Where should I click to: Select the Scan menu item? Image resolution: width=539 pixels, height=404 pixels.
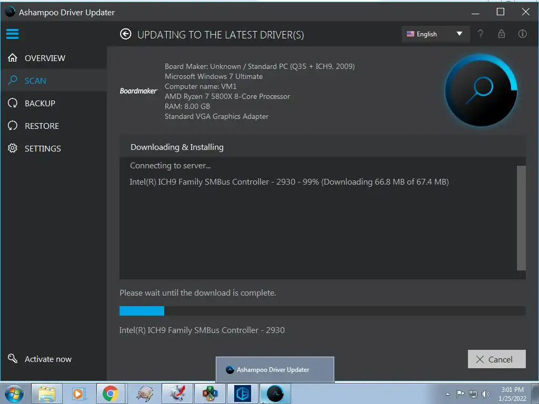(54, 80)
